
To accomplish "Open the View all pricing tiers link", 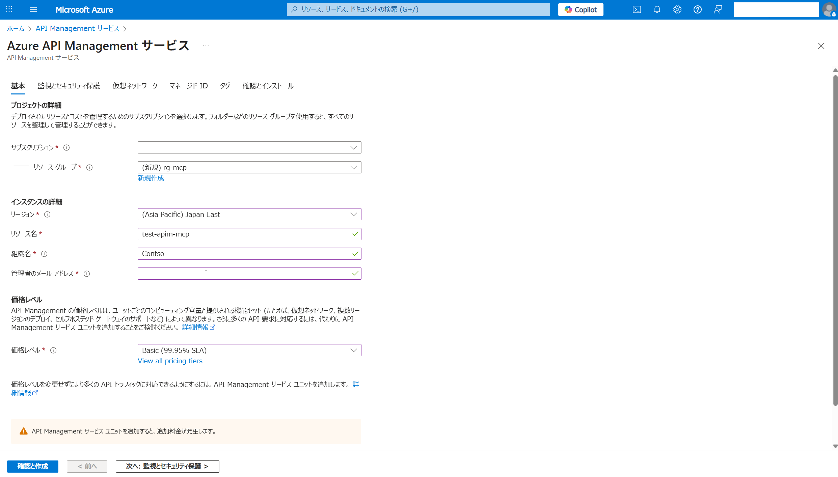I will pyautogui.click(x=170, y=361).
